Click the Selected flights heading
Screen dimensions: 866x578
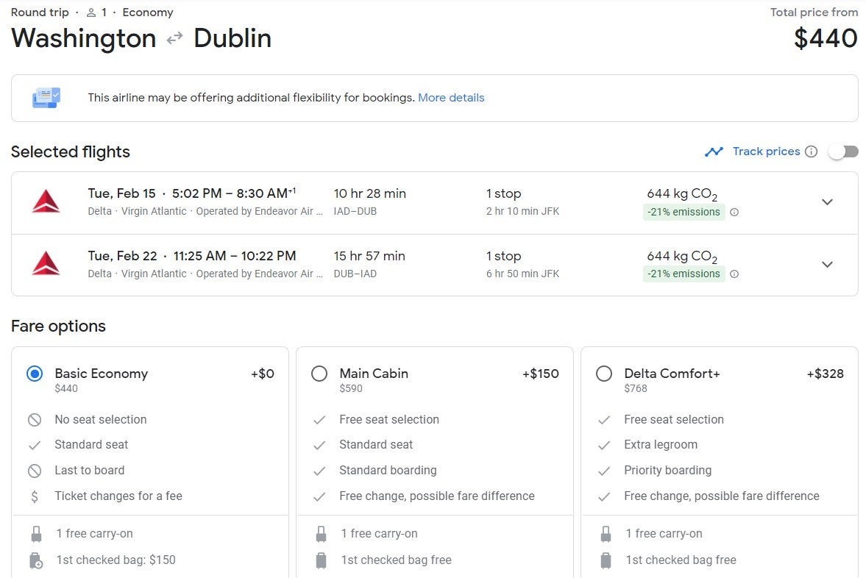tap(70, 151)
